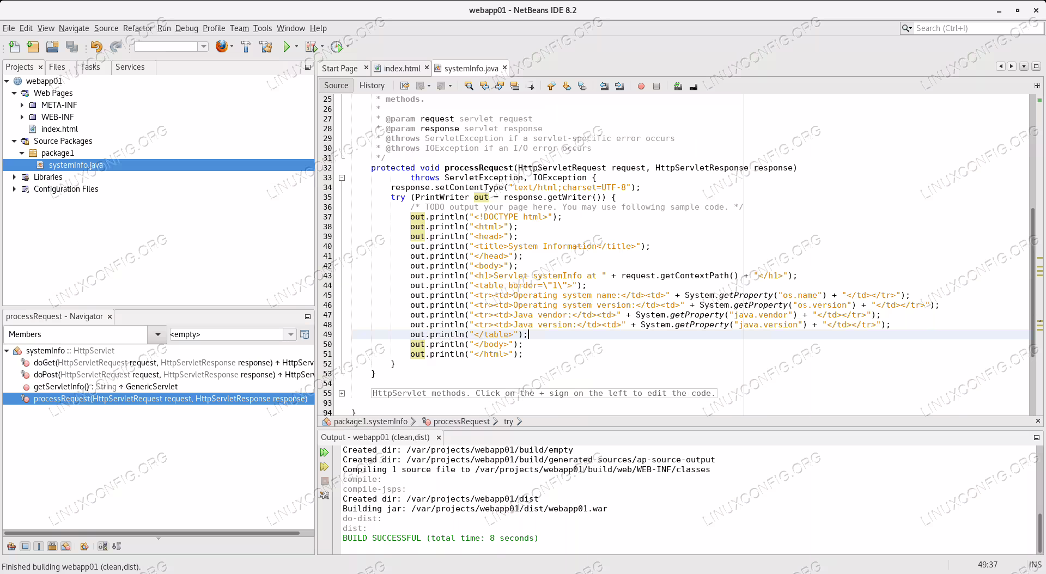Click processRequest in the breadcrumb bar
Viewport: 1046px width, 574px height.
click(461, 422)
